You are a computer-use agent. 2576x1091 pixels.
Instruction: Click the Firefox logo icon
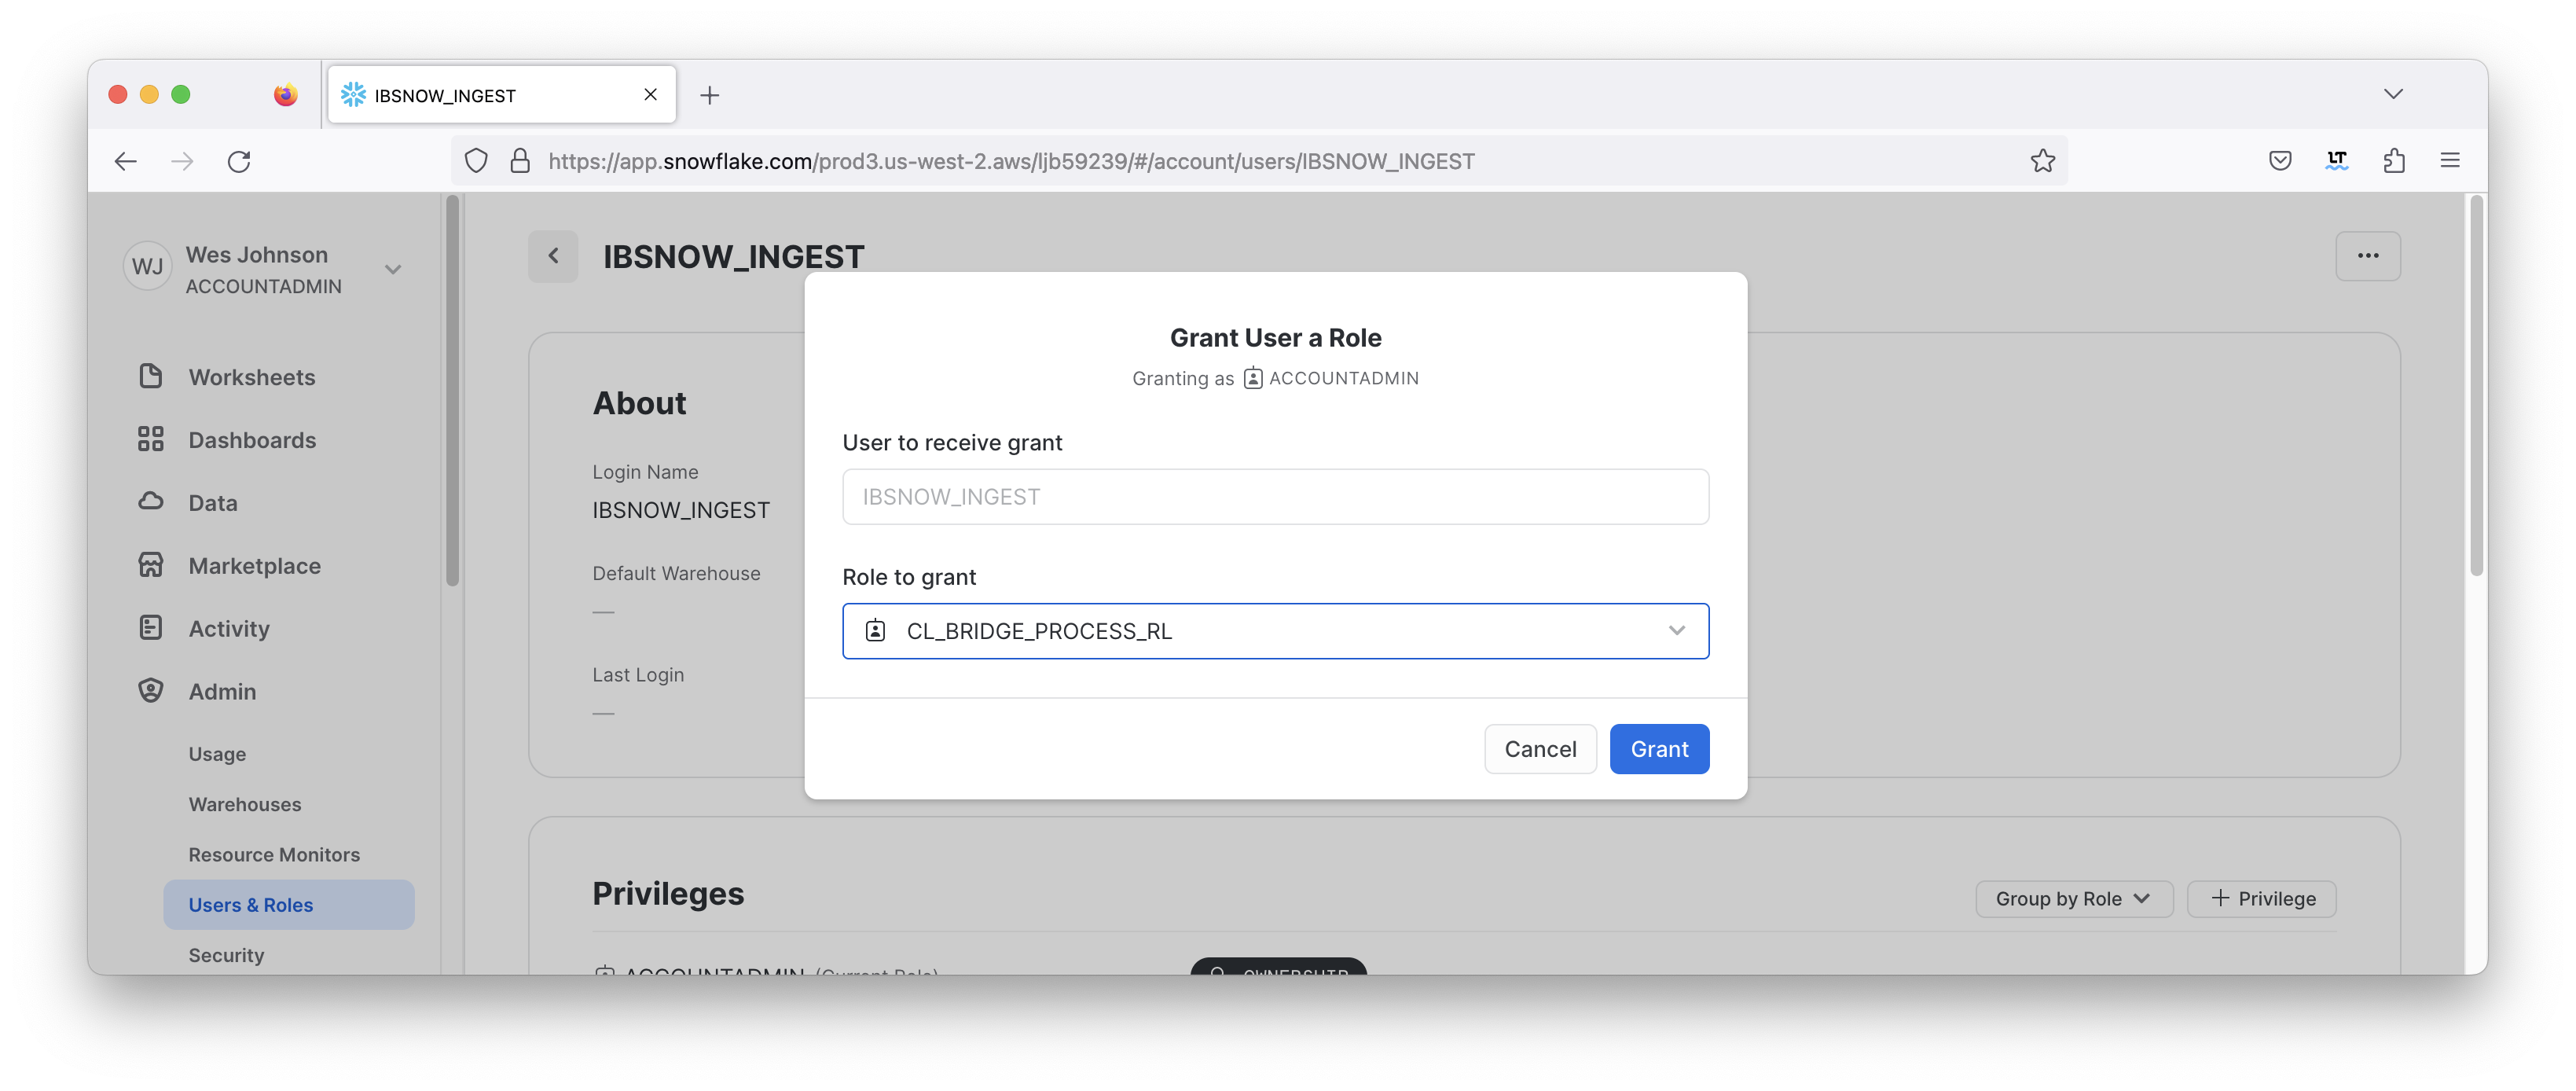point(285,95)
